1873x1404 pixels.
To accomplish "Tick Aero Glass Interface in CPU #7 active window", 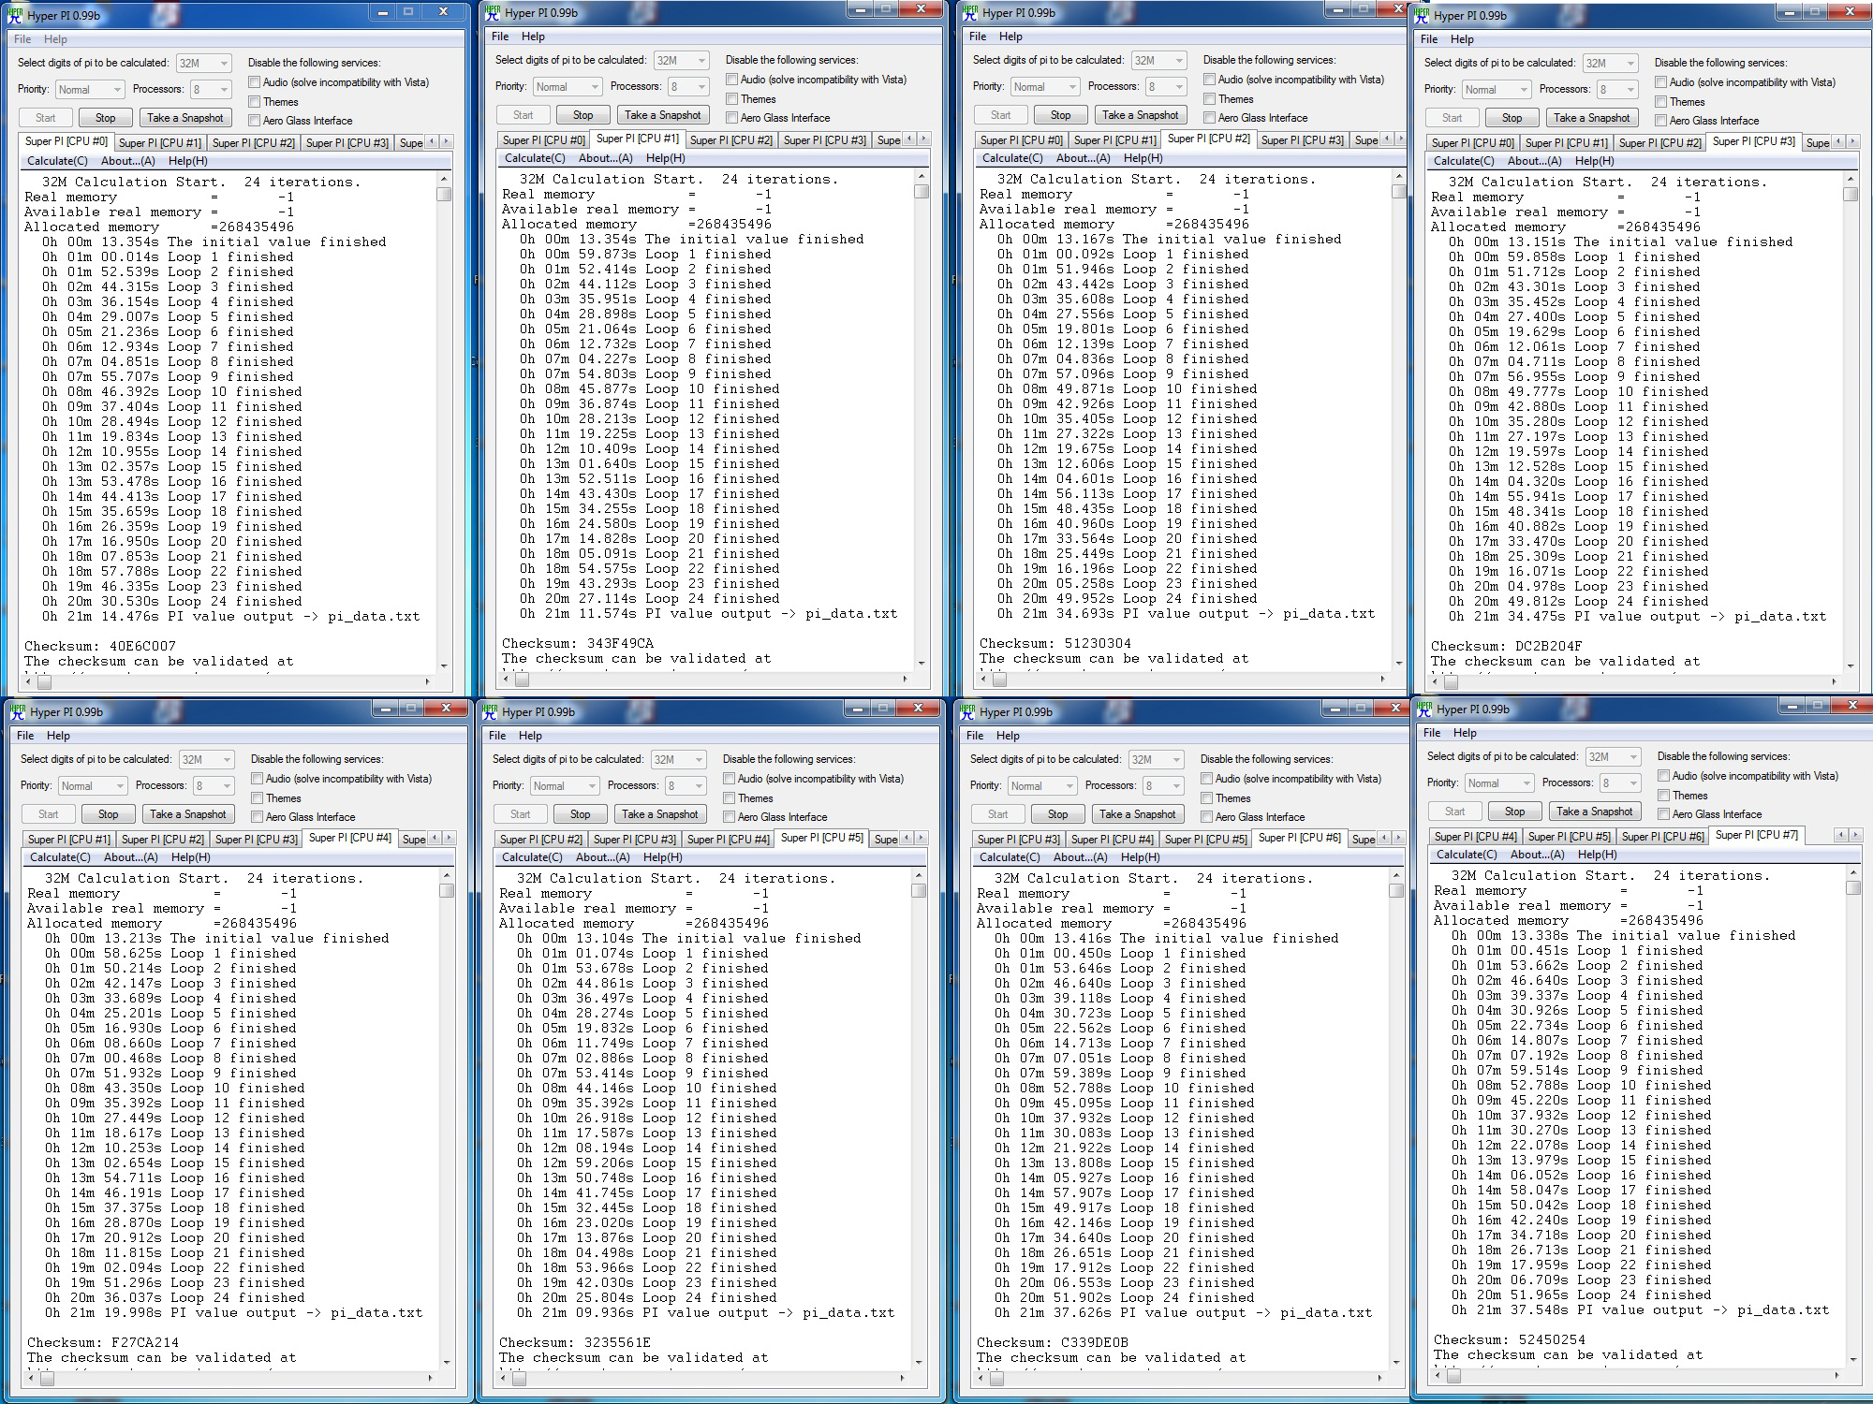I will (1664, 814).
